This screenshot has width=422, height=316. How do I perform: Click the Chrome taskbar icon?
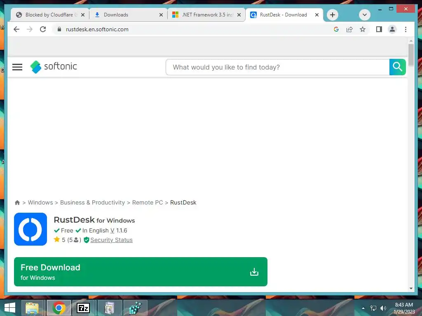59,308
